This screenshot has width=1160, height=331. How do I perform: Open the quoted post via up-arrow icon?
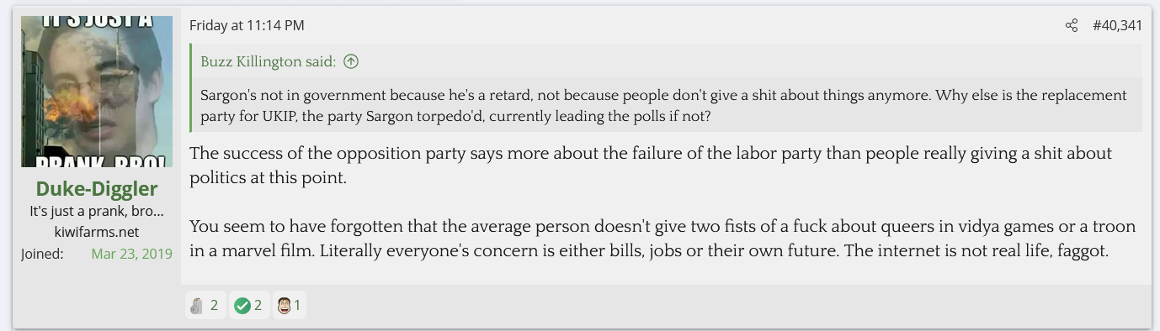351,61
